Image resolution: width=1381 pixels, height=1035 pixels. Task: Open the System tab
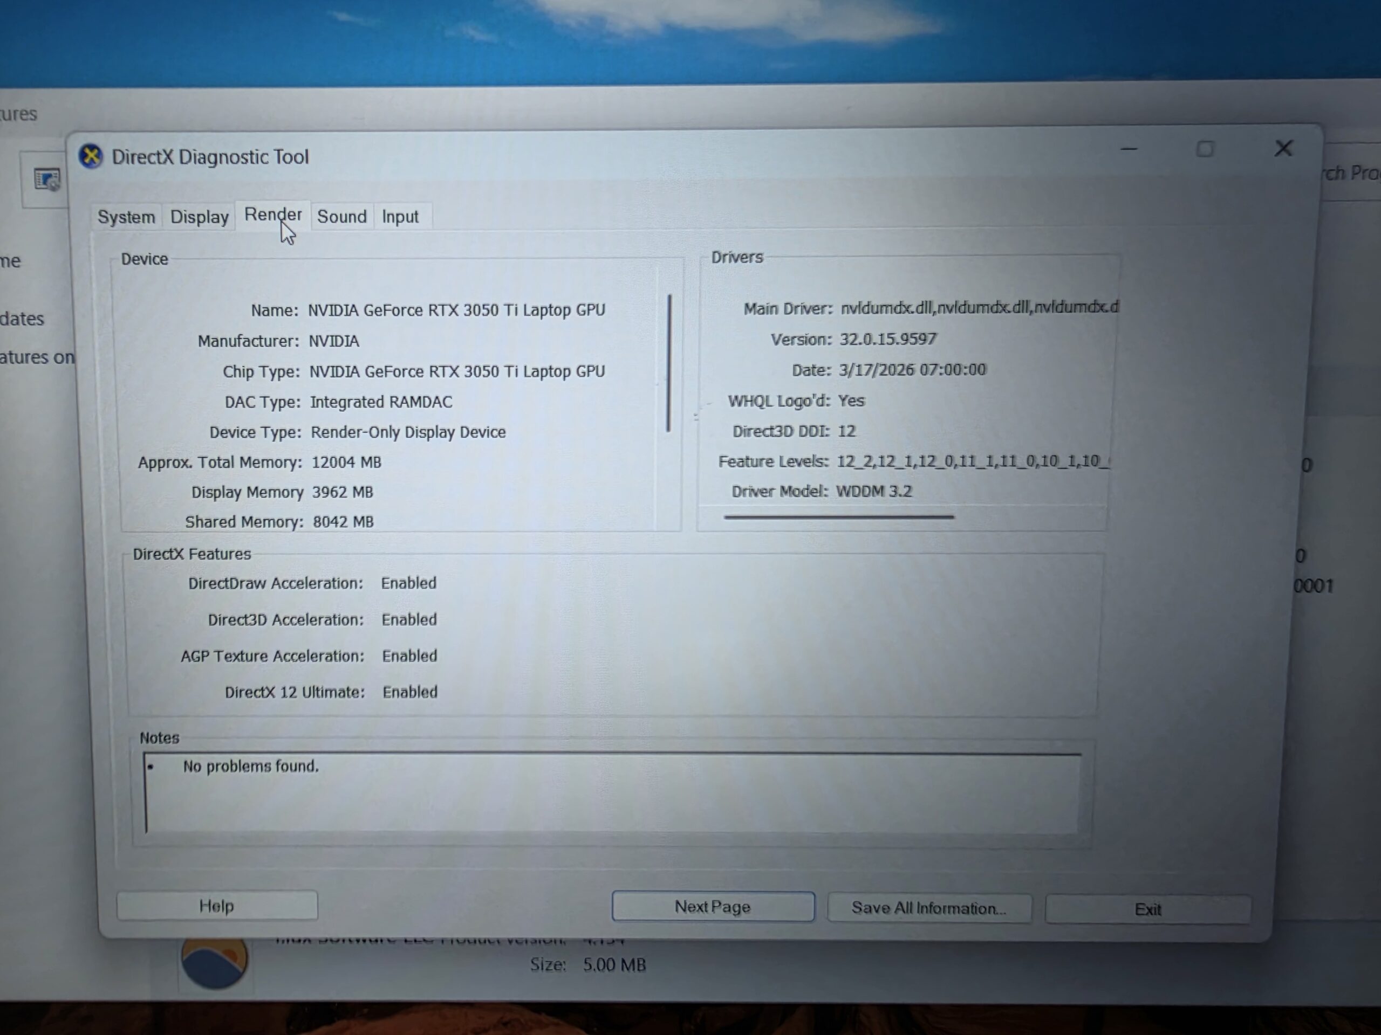(126, 217)
